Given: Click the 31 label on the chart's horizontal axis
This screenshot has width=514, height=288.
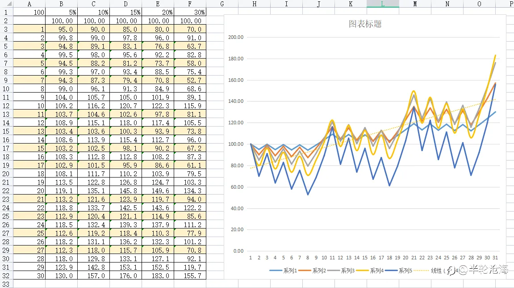Looking at the screenshot, I should (495, 258).
